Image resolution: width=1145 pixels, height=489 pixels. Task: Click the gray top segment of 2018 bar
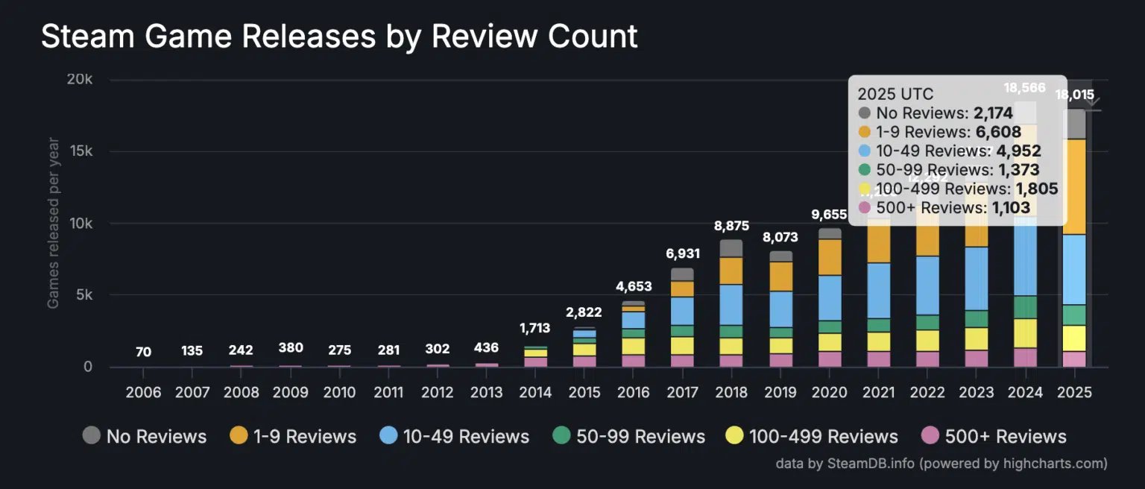(731, 248)
